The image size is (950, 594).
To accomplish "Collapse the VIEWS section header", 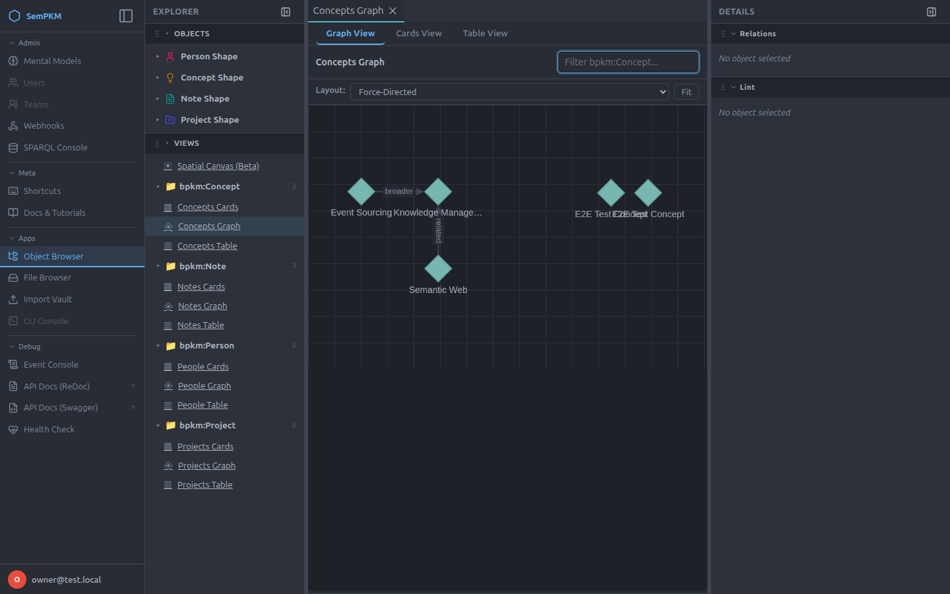I will click(x=224, y=143).
